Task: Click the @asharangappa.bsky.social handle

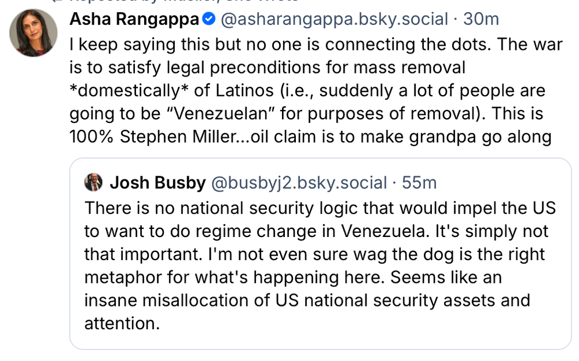Action: [x=335, y=19]
